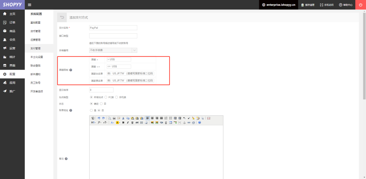The width and height of the screenshot is (366, 179).
Task: Apply bold formatting in editor
Action: click(123, 122)
